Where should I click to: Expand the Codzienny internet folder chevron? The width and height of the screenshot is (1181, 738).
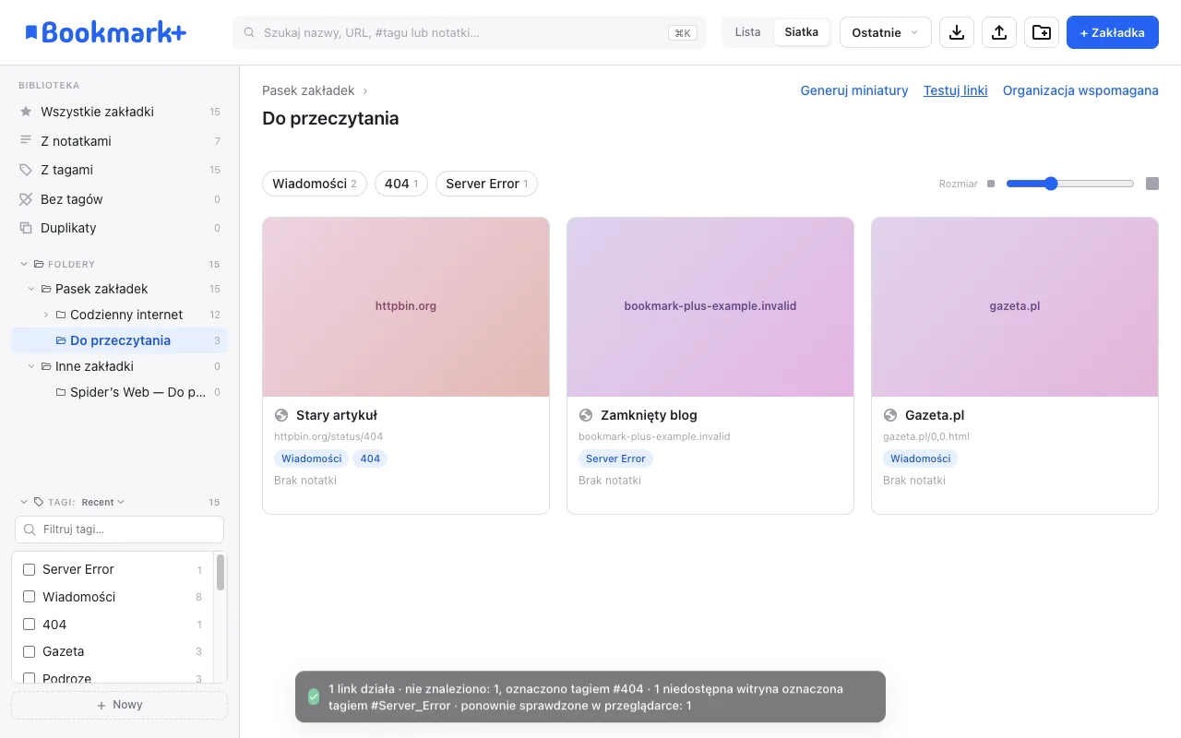coord(46,315)
